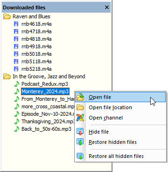Click the music note icon beside Monterey_2024.mp3

(x=16, y=91)
